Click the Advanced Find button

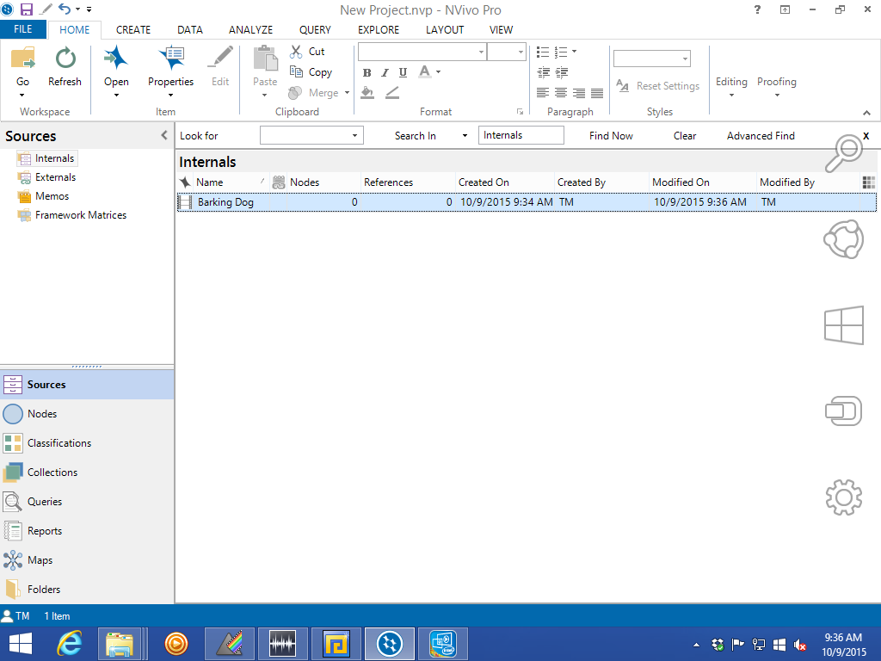click(x=761, y=136)
